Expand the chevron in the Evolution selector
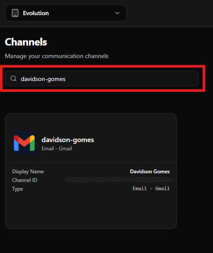The width and height of the screenshot is (213, 253). 117,13
